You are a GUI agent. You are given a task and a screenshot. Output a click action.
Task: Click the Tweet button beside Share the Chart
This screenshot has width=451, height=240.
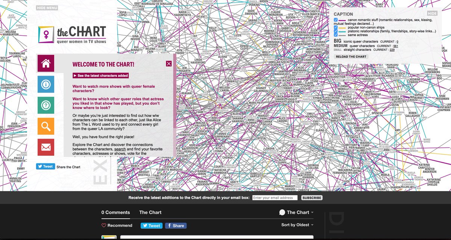pyautogui.click(x=45, y=166)
